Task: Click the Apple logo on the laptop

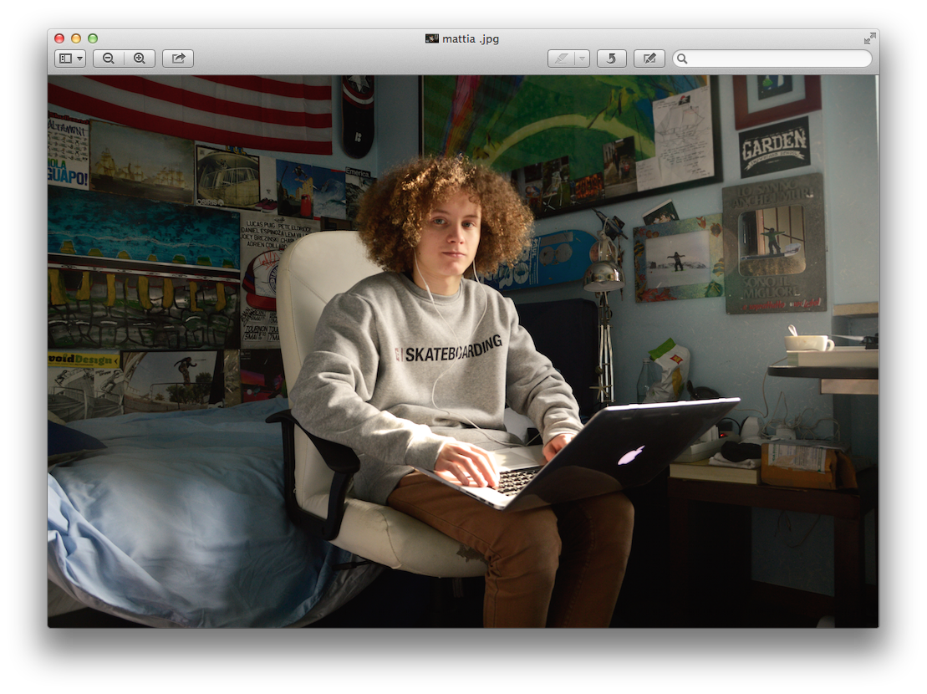Action: [631, 455]
